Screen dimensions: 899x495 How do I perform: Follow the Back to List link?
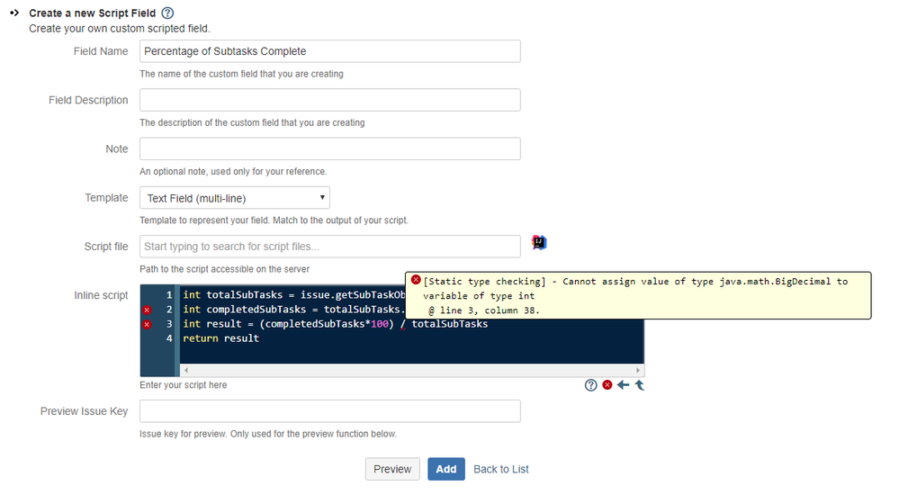[x=501, y=469]
